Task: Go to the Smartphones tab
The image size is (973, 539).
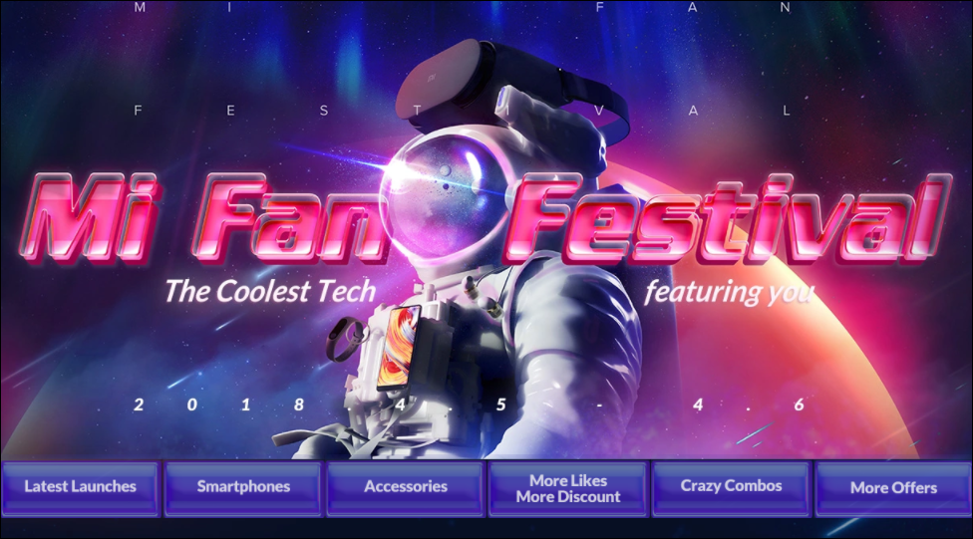Action: pos(243,487)
